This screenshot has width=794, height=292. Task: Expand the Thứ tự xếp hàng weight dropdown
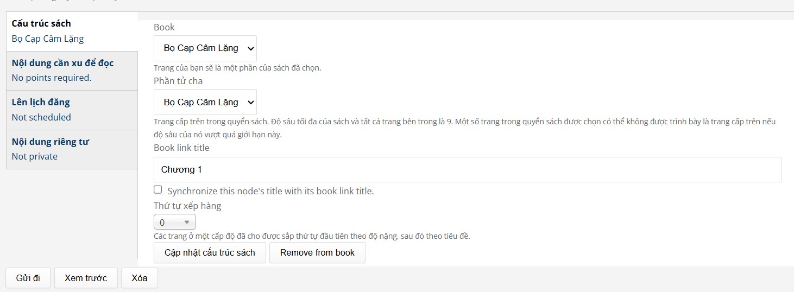pyautogui.click(x=175, y=222)
